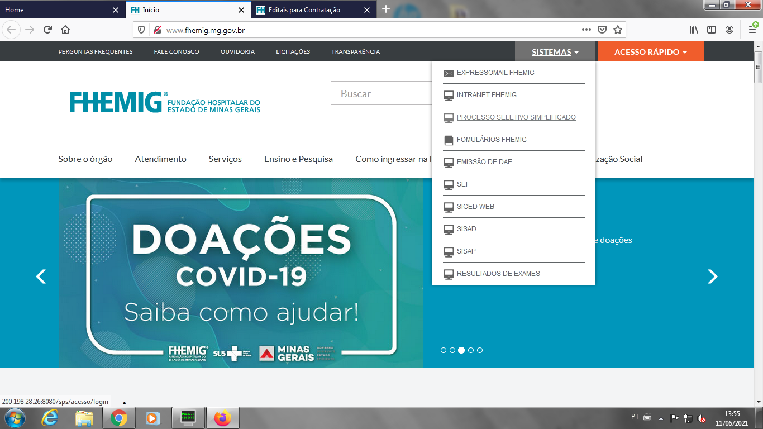The image size is (763, 429).
Task: Click the Firefox reload page icon
Action: (x=47, y=30)
